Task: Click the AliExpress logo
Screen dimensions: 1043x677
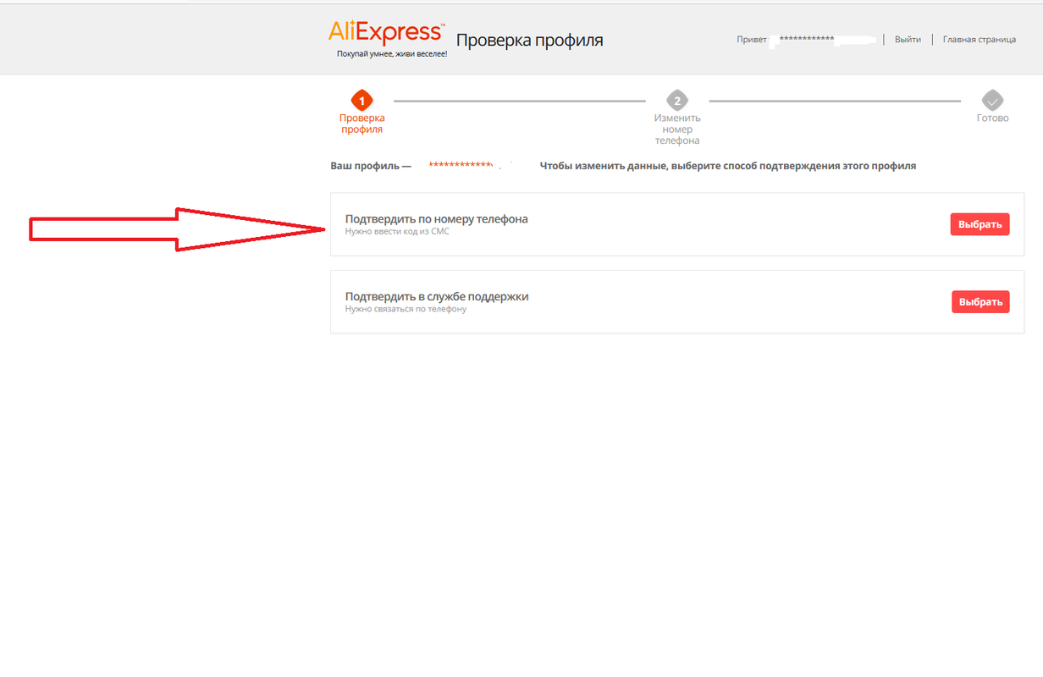Action: pos(385,33)
